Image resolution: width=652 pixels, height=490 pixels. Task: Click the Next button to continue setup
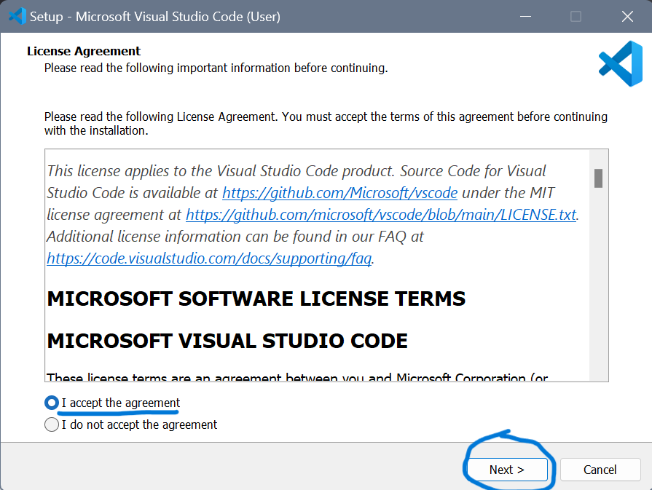[x=507, y=470]
